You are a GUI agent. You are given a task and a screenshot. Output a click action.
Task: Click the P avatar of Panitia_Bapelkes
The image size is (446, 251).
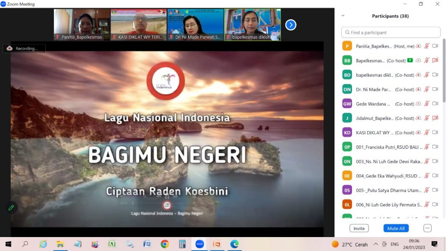coord(347,46)
